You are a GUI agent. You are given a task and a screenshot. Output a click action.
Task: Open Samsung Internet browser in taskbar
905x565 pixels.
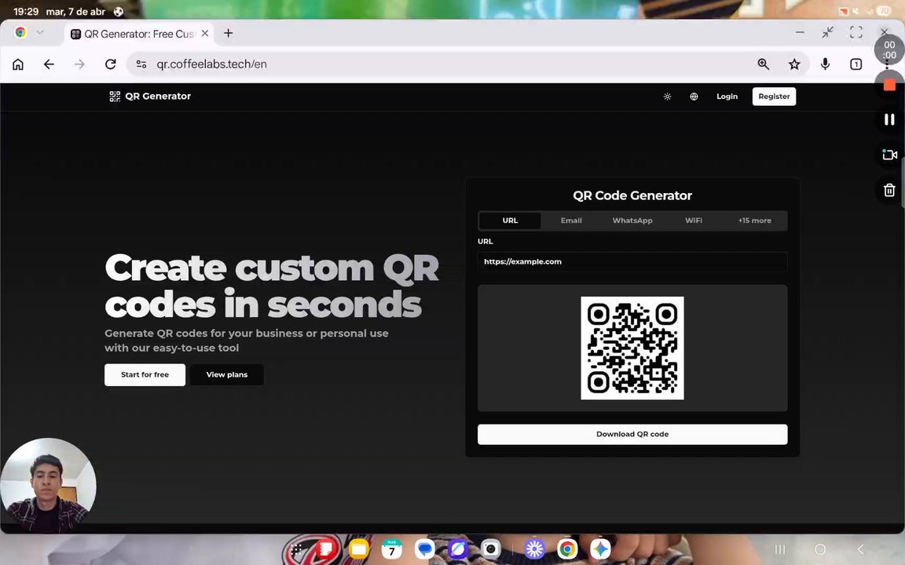click(x=458, y=549)
